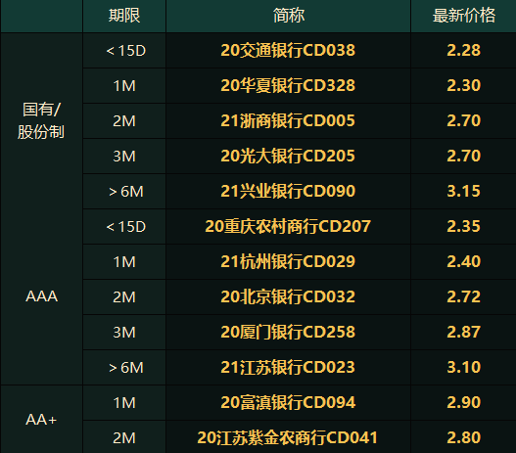Click the 期限 column header

[x=124, y=16]
